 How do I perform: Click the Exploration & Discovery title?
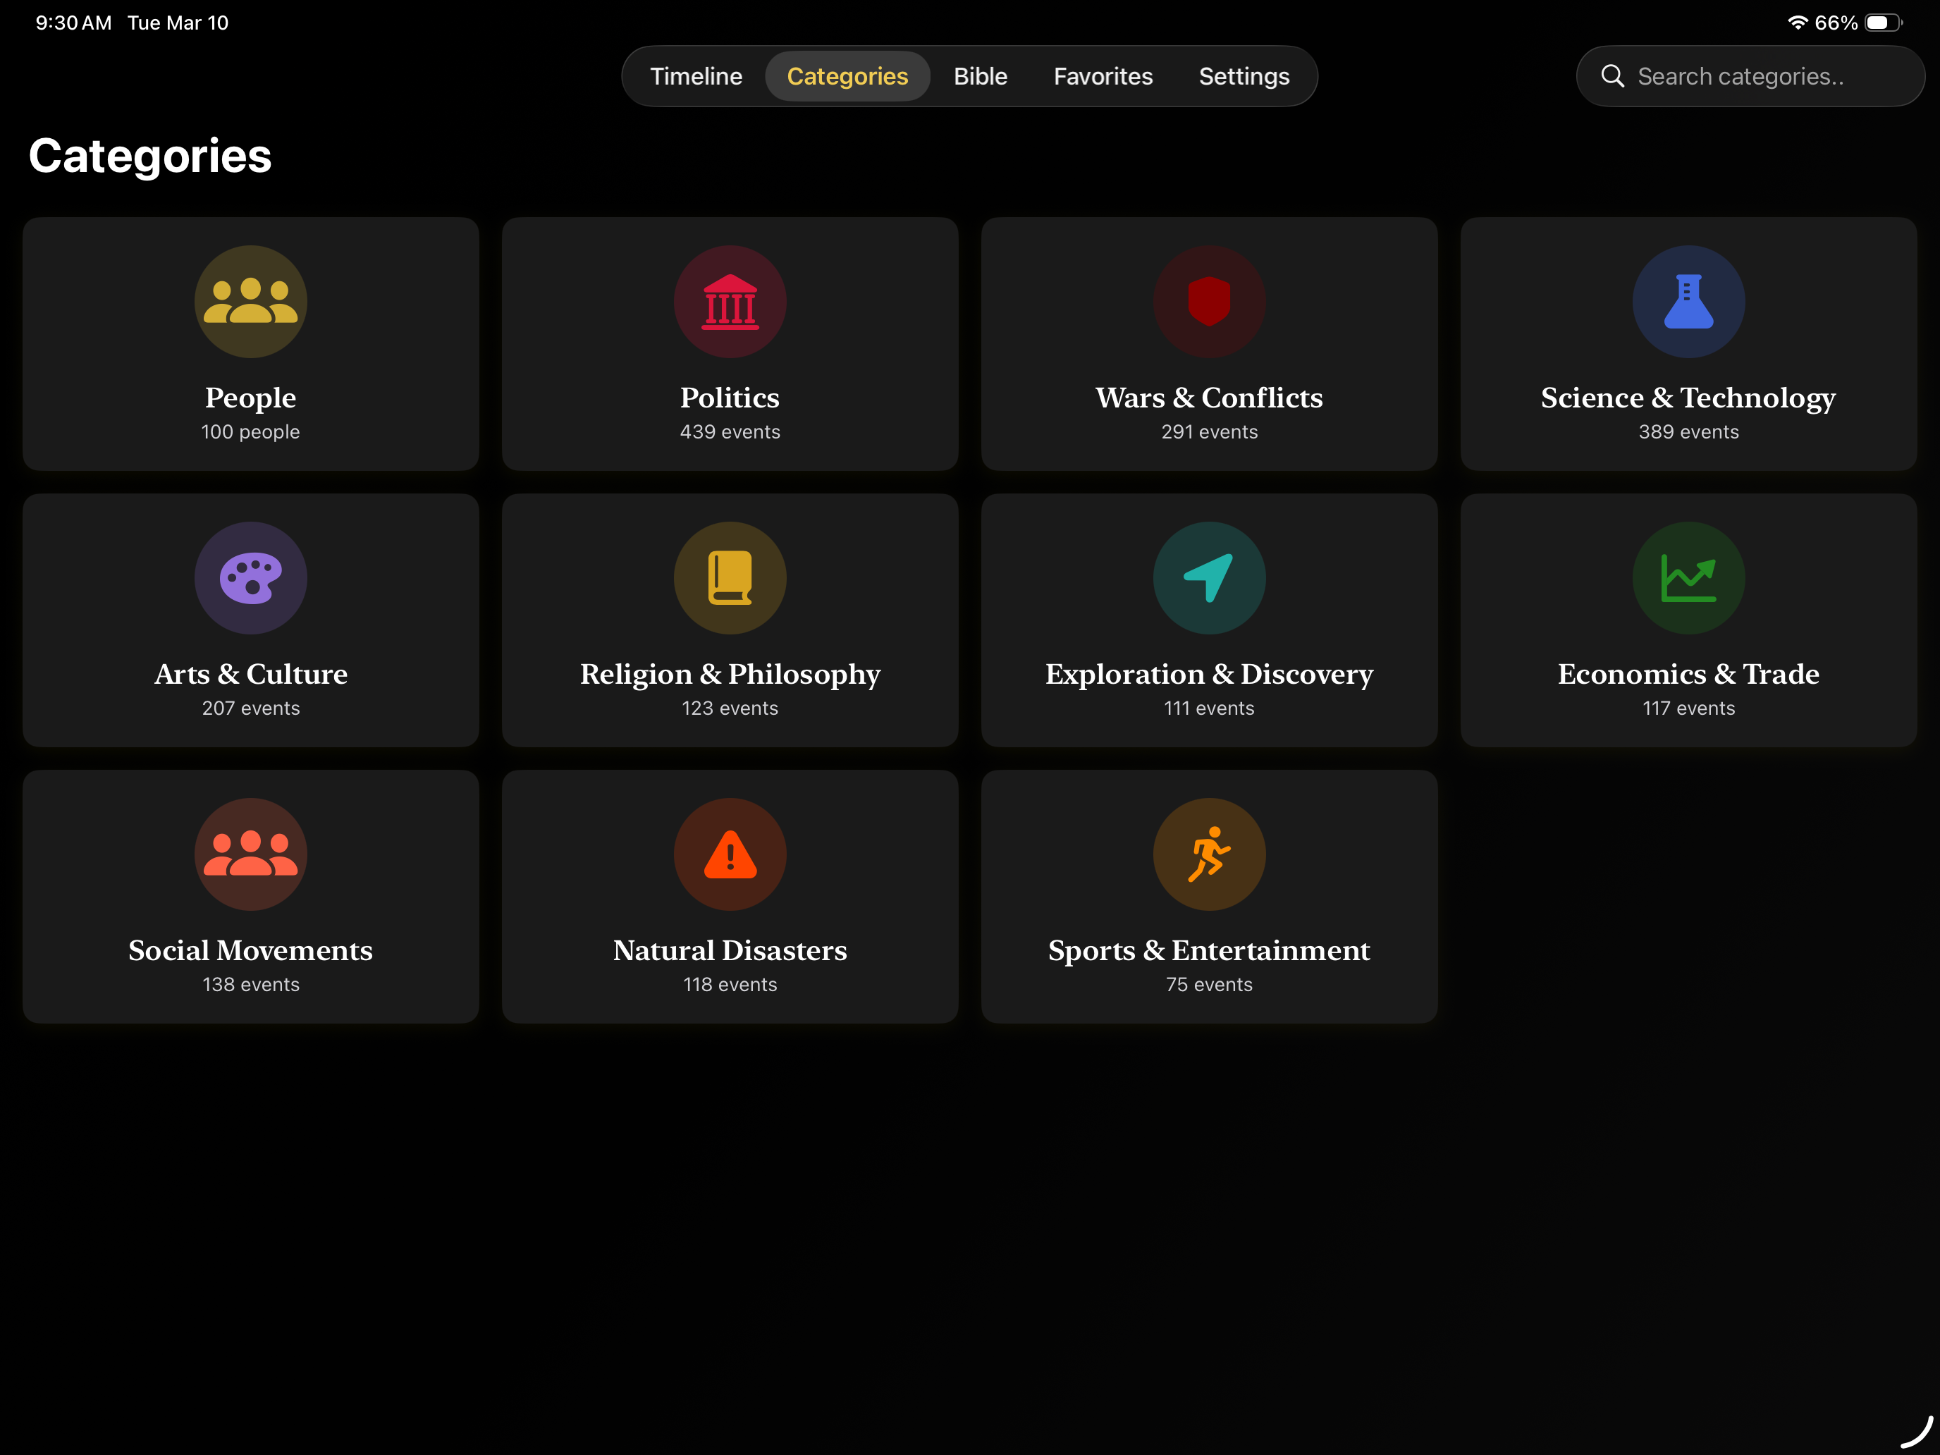(1210, 673)
